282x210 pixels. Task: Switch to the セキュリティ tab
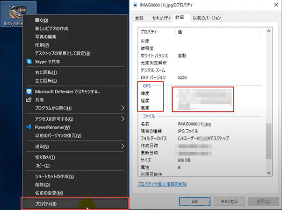161,18
